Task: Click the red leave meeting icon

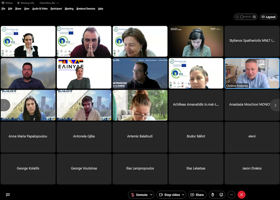Action: [x=241, y=195]
